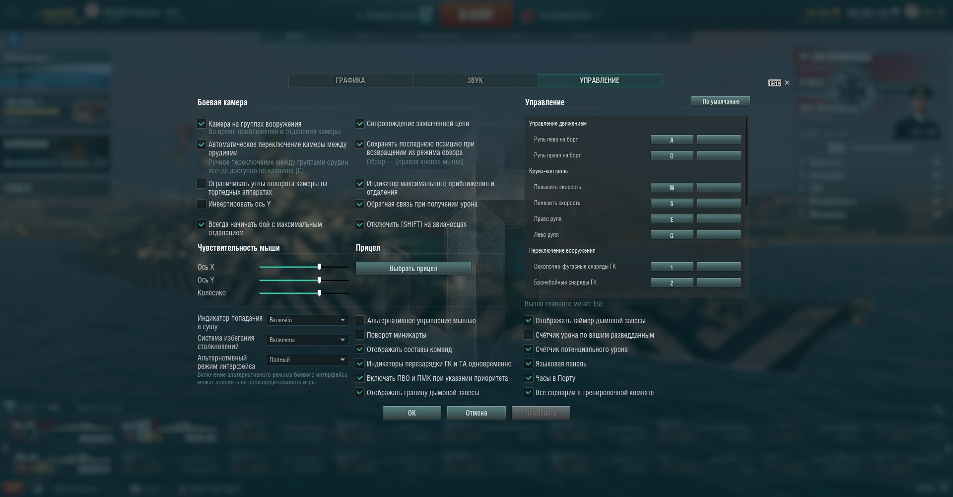Click the Боевая камера heading
The height and width of the screenshot is (497, 953).
[x=222, y=102]
